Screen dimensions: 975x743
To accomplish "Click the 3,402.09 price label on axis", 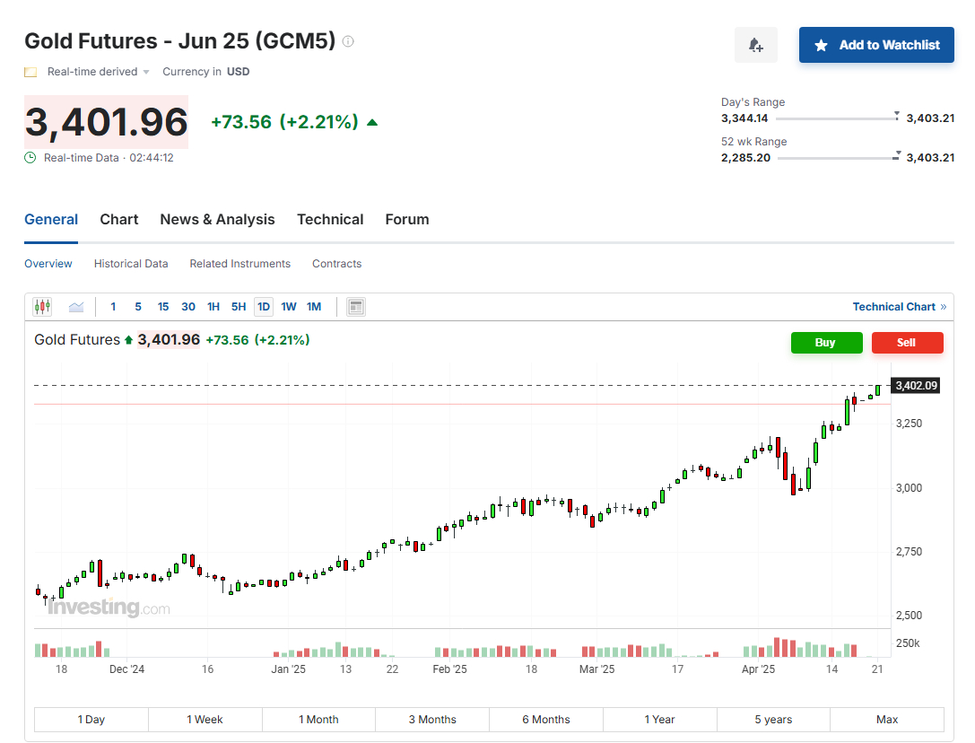I will click(916, 386).
